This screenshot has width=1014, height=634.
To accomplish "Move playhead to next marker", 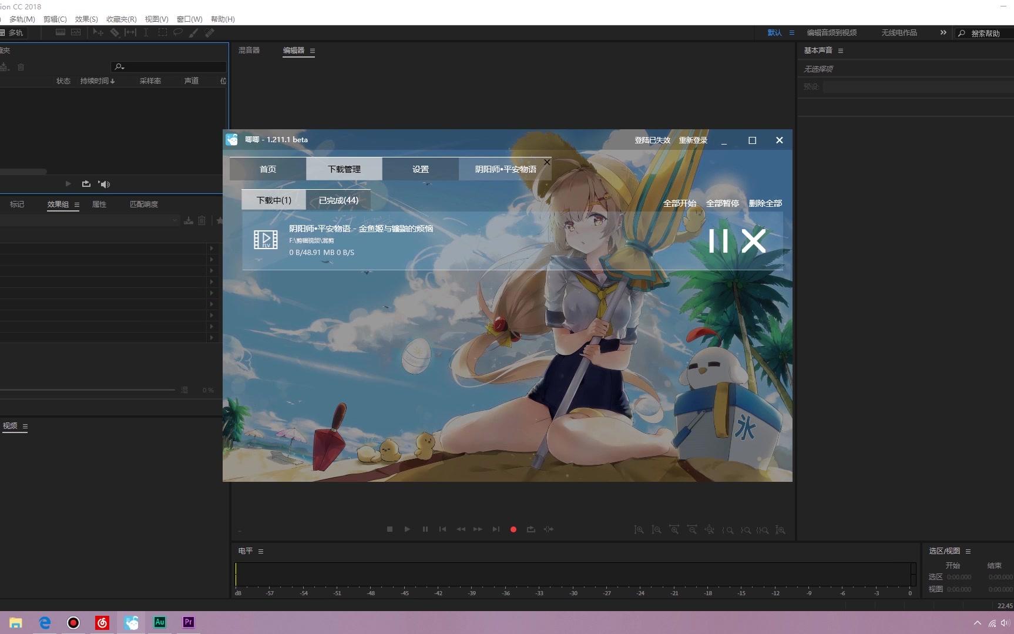I will pos(496,529).
